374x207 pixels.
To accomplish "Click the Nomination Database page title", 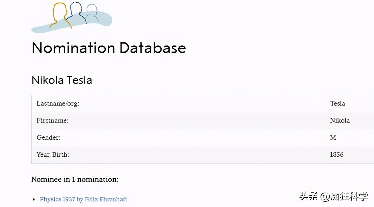I will pos(108,48).
